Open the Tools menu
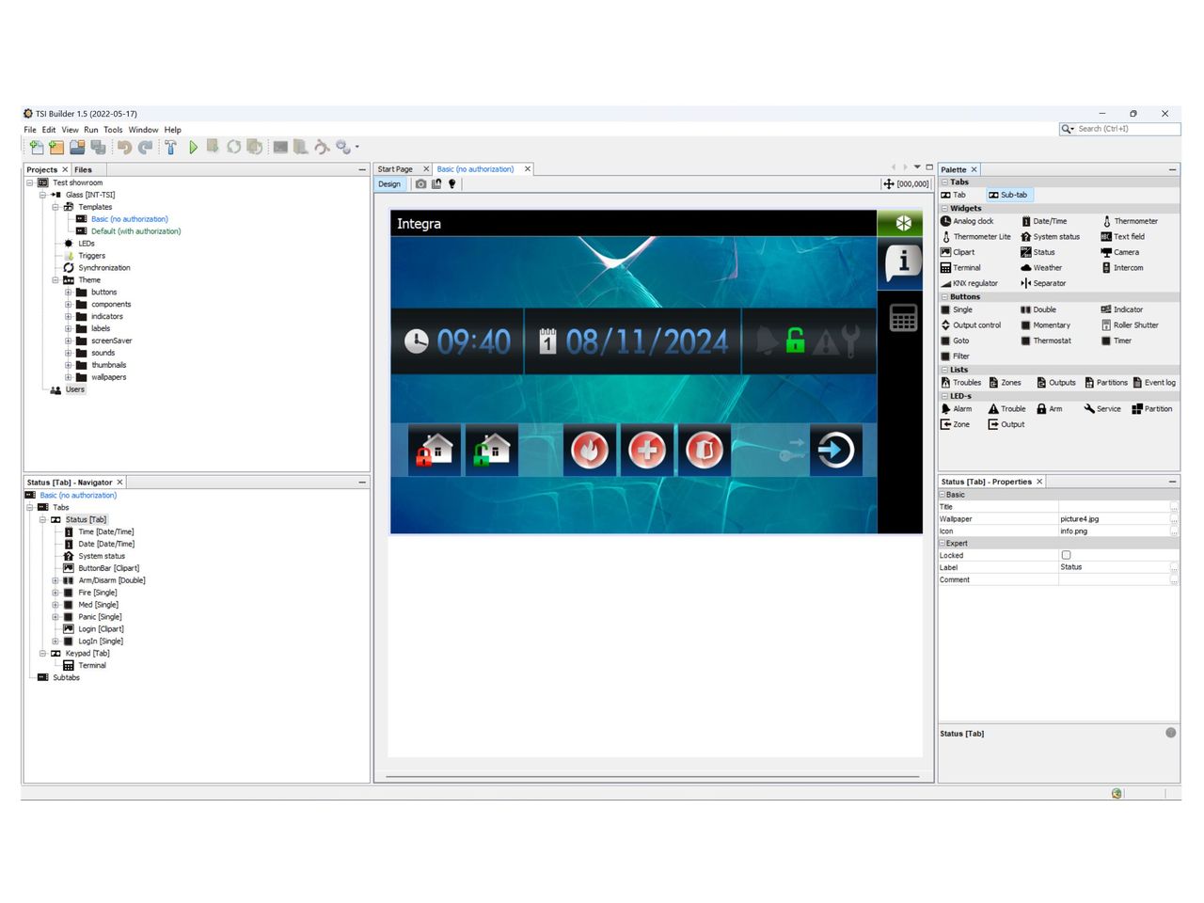 click(x=113, y=130)
